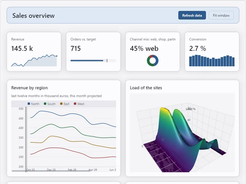Viewport: 246px width, 184px height.
Task: Click the Orders vs. target progress bar
Action: [x=93, y=60]
